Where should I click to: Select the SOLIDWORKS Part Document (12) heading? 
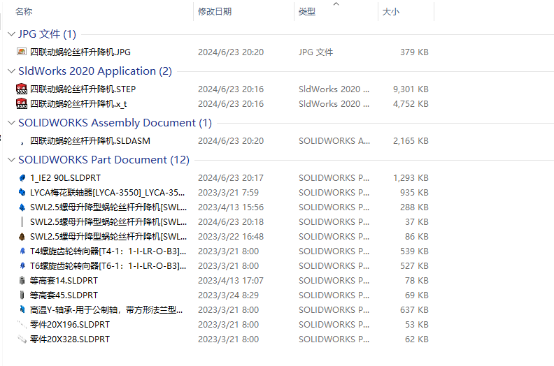click(x=104, y=159)
